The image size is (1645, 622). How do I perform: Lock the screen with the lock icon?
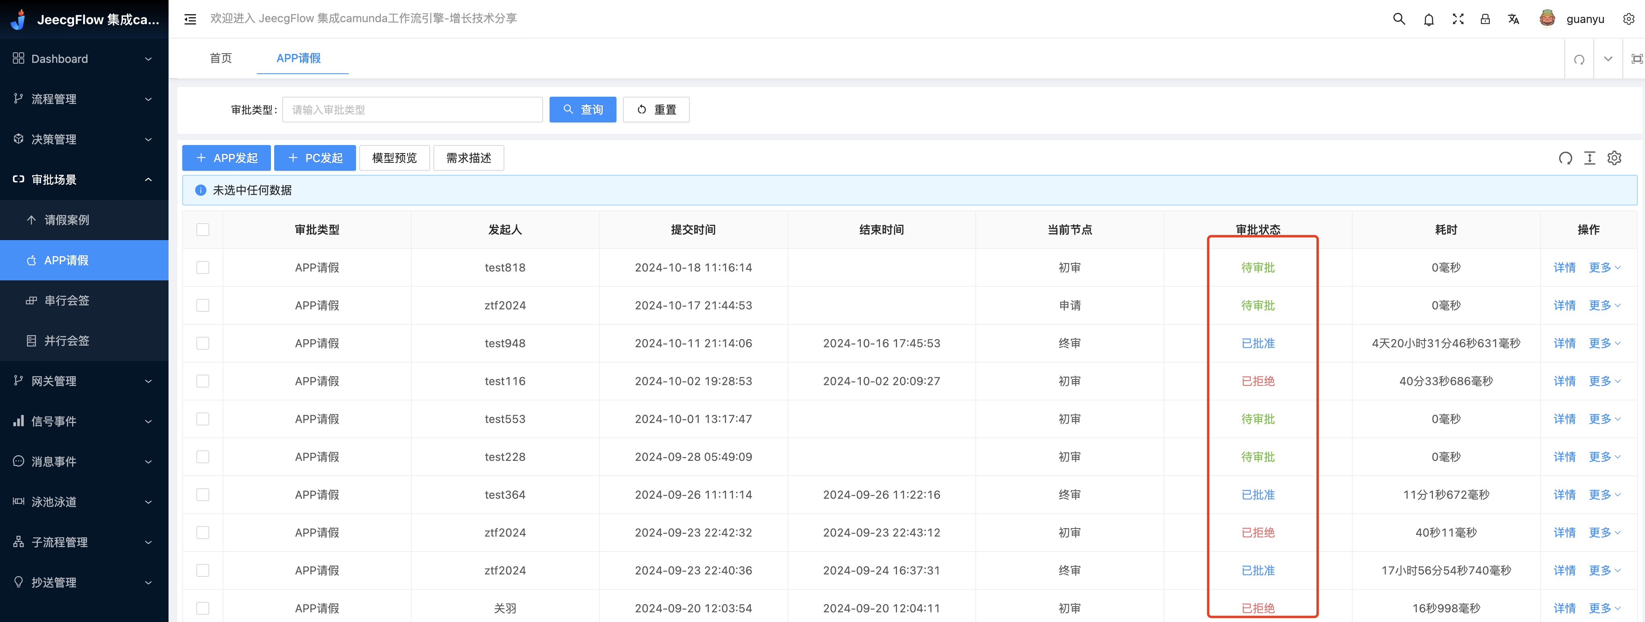point(1485,19)
